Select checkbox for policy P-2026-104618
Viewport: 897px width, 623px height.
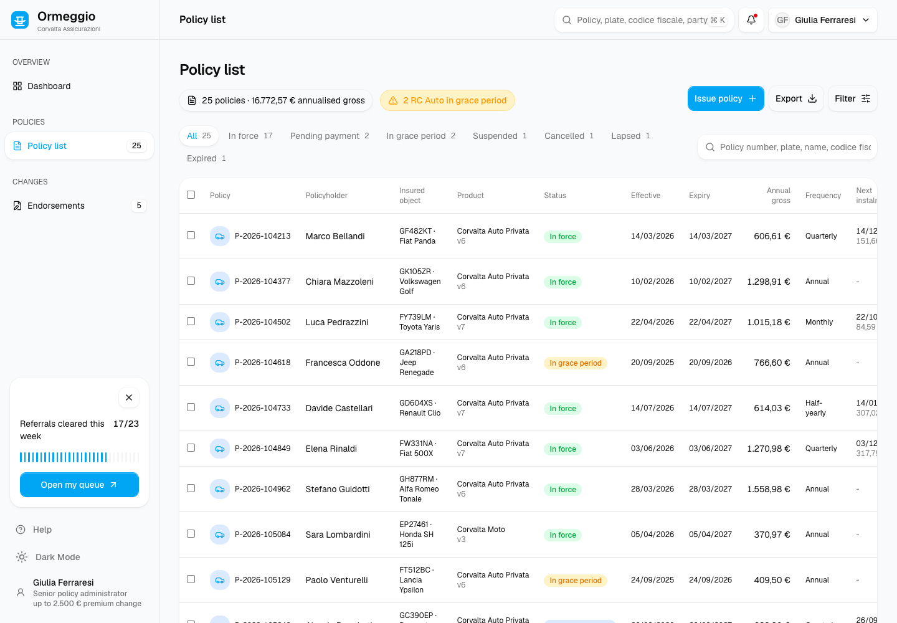[x=191, y=361]
